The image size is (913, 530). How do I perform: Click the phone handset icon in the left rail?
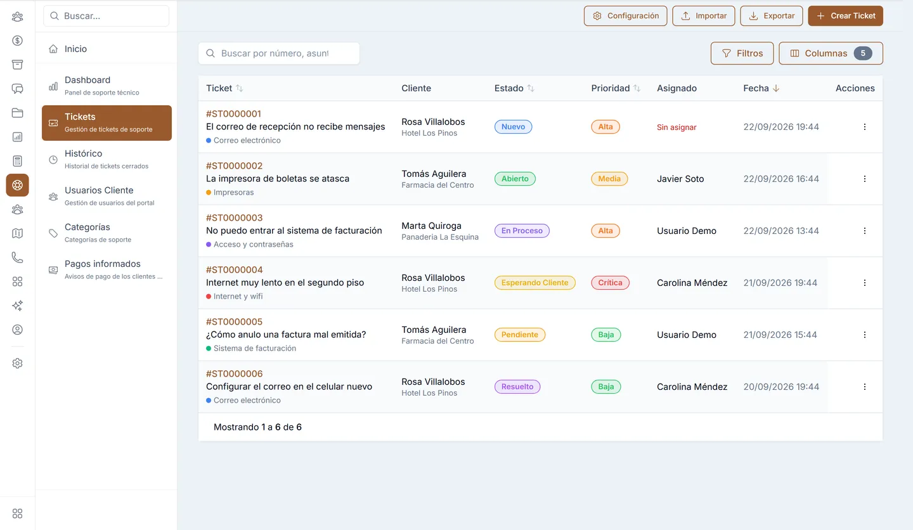(17, 257)
